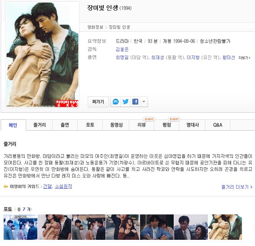Click director link 김홍준
Viewport: 255px width, 246px height.
pyautogui.click(x=122, y=49)
